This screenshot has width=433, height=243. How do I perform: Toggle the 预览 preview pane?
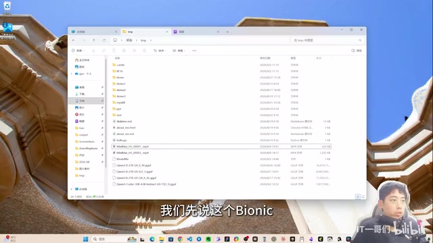pos(357,51)
